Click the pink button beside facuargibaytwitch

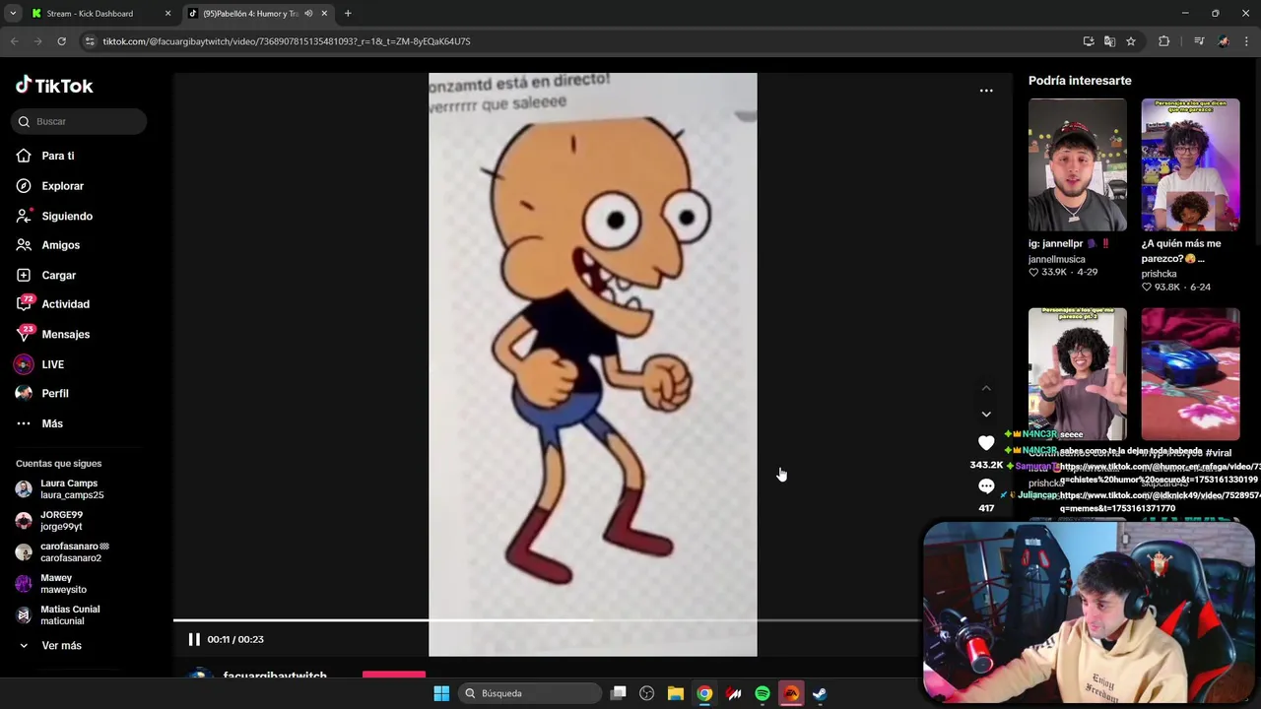tap(394, 675)
